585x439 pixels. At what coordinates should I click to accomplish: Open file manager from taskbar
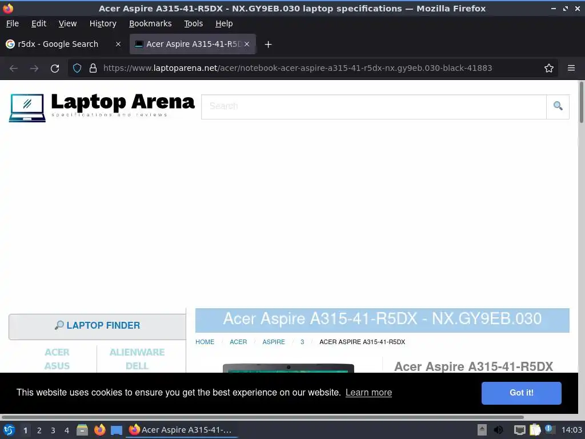click(x=82, y=430)
